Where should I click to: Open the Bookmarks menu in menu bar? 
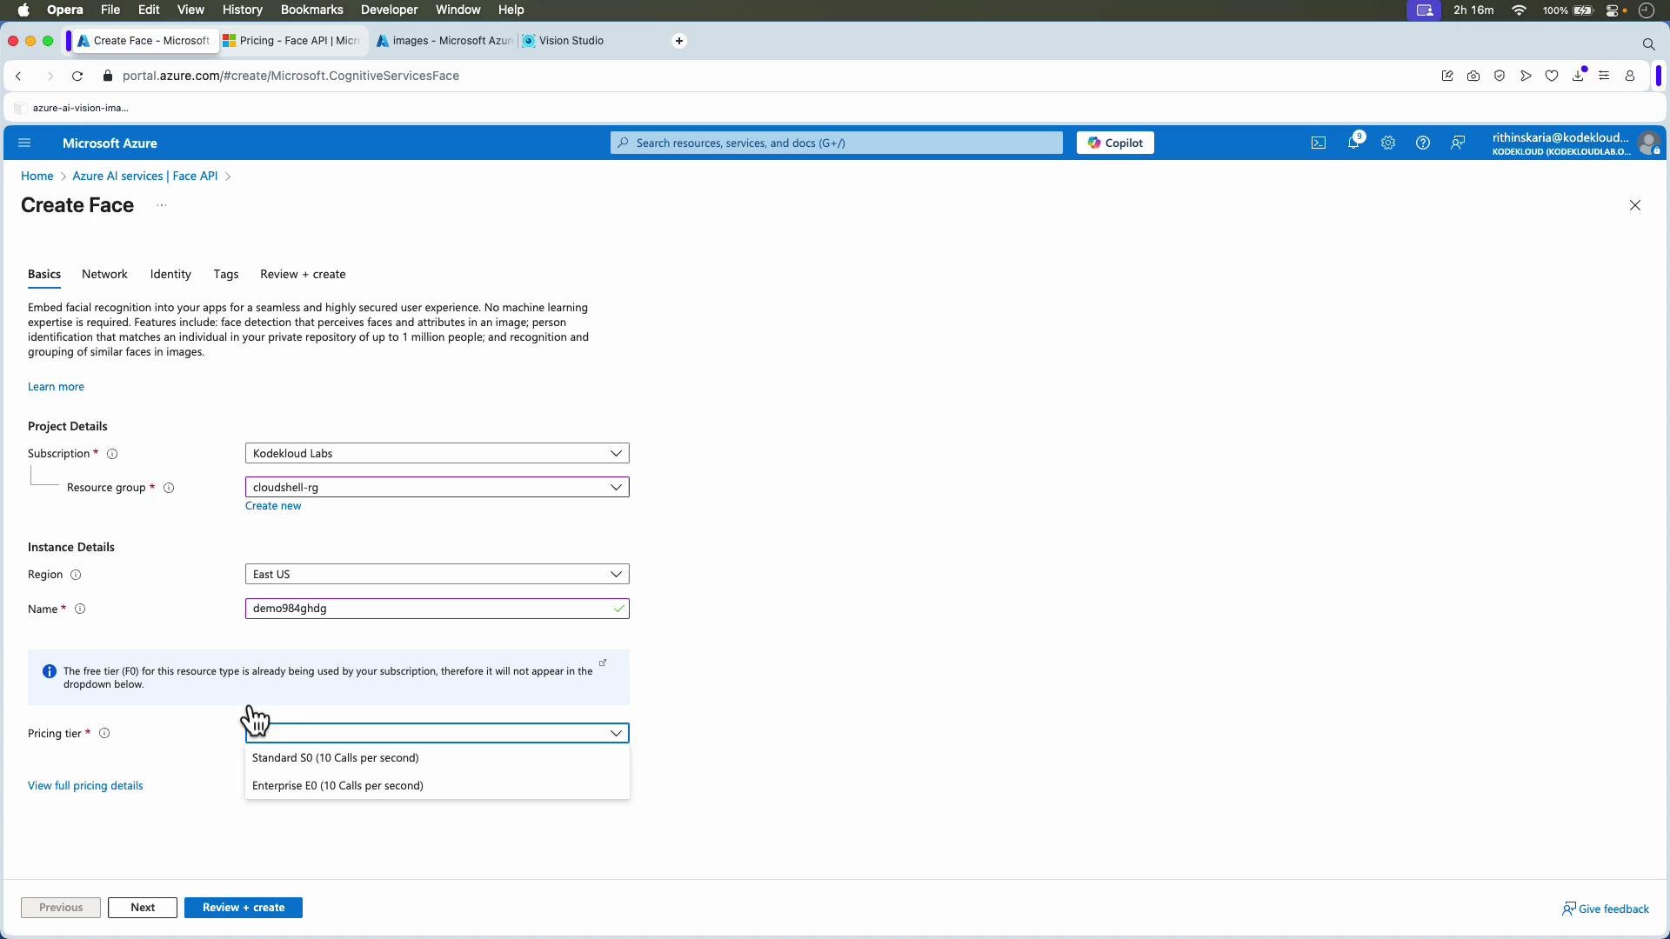tap(311, 10)
